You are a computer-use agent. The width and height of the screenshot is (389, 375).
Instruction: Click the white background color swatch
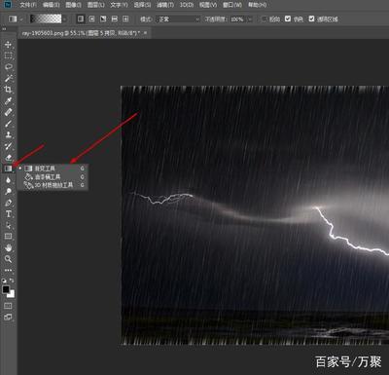coord(12,294)
